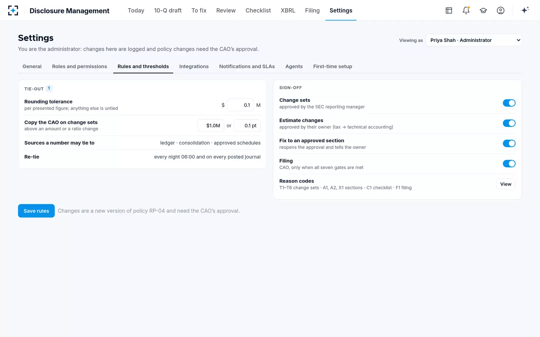The height and width of the screenshot is (337, 540).
Task: Edit the 0.1 pt ratio field
Action: click(x=247, y=125)
